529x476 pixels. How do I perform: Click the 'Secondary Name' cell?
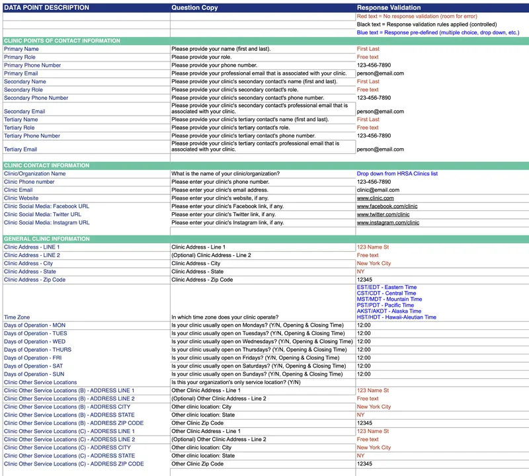point(87,81)
